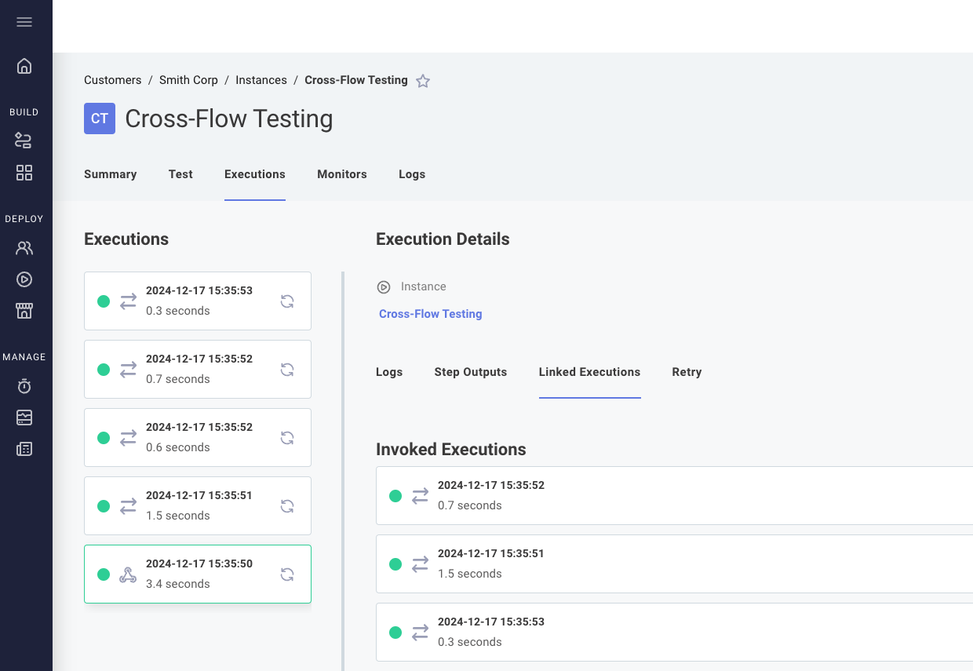Open the Monitors tab
The height and width of the screenshot is (671, 973).
(341, 174)
